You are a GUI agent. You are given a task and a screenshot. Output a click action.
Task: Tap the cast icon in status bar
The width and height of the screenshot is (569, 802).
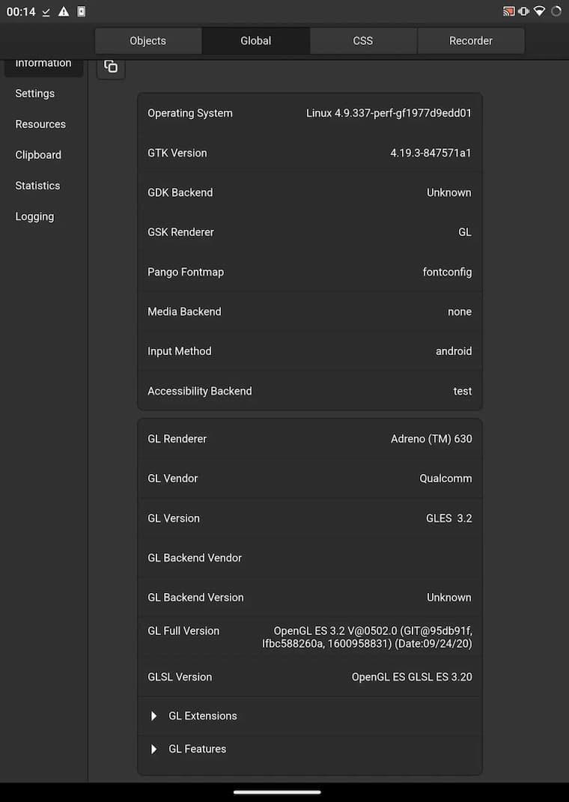(509, 11)
